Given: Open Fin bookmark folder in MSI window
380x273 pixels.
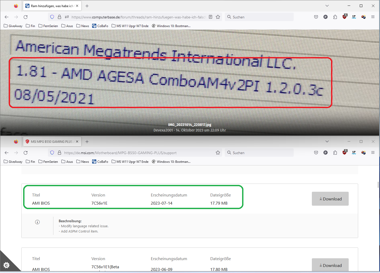Looking at the screenshot, I should click(31, 162).
